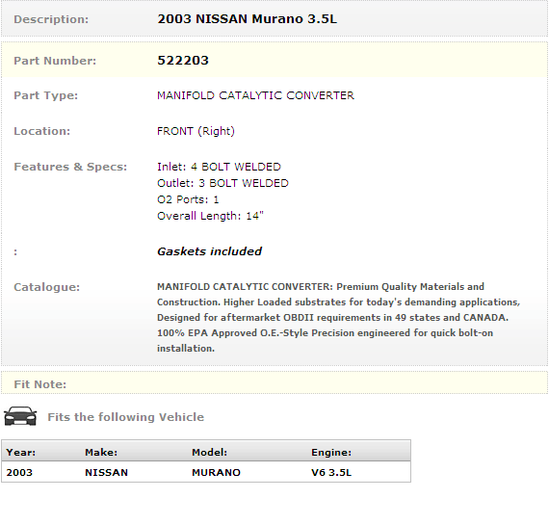Click the Catalogue description paragraph

[338, 317]
